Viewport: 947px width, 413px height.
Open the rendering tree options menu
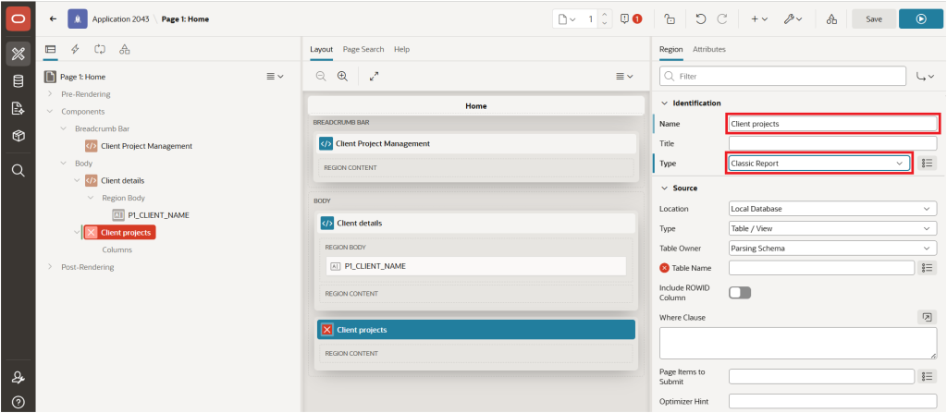coord(275,77)
